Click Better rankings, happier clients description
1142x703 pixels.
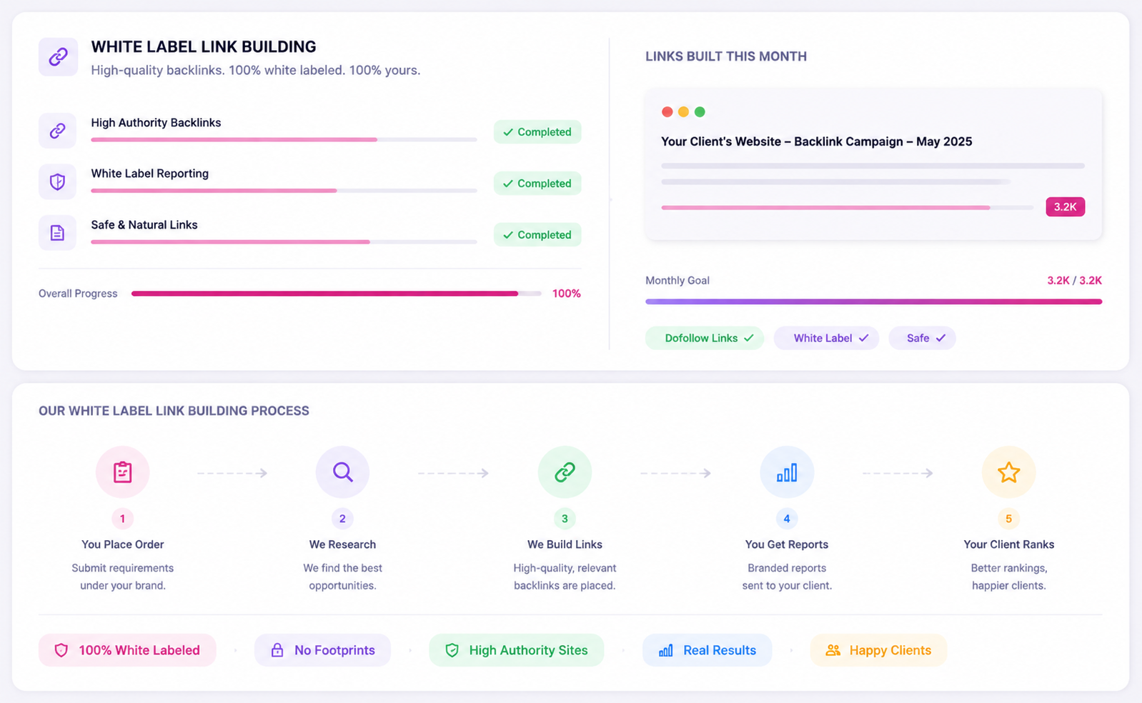[1008, 577]
